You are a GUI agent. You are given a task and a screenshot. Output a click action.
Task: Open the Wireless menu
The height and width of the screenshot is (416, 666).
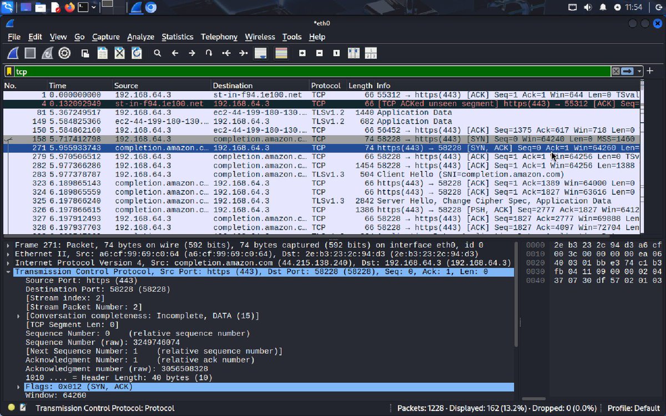[260, 37]
